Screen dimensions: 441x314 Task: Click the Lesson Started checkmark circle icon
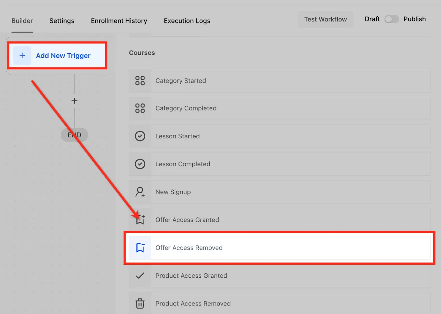pyautogui.click(x=140, y=136)
